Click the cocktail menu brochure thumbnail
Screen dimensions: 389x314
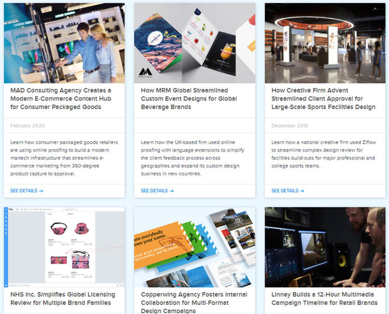click(x=195, y=43)
